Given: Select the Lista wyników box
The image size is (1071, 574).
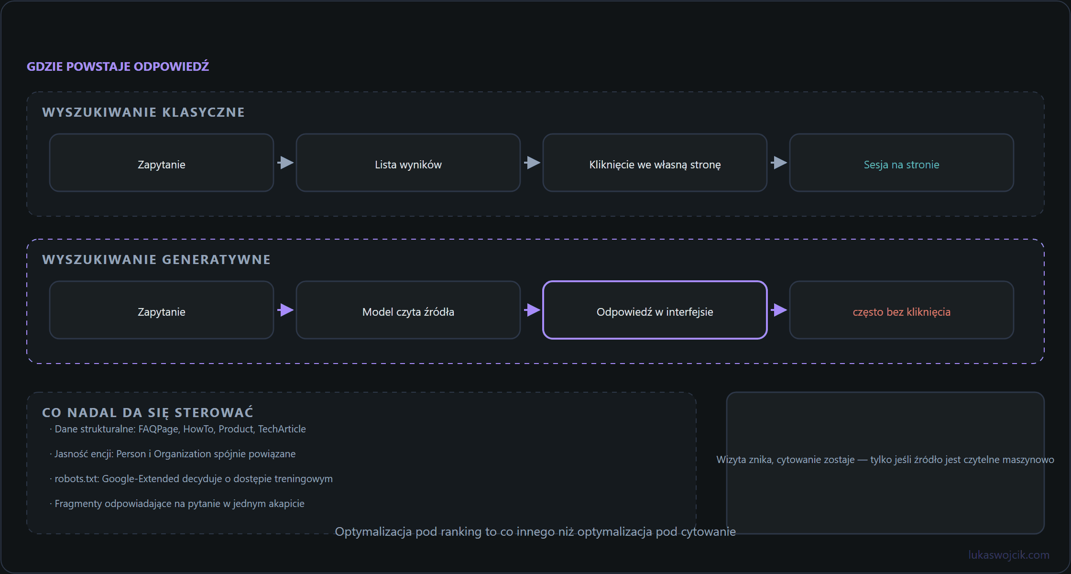Looking at the screenshot, I should (x=408, y=163).
